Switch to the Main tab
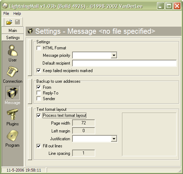This screenshot has height=174, width=183. tap(13, 31)
